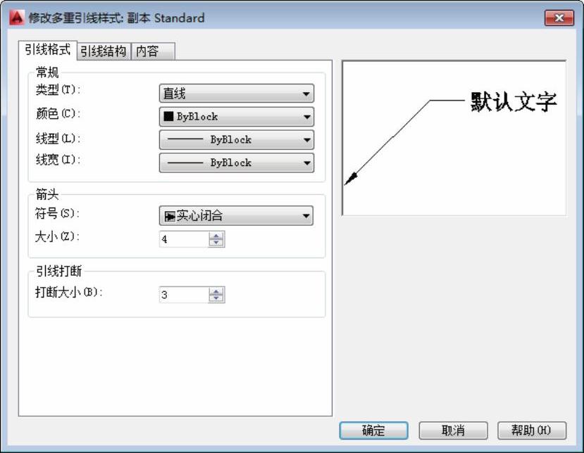Open the 符号 arrowhead dropdown 实心闭合
The width and height of the screenshot is (584, 453).
pyautogui.click(x=236, y=216)
